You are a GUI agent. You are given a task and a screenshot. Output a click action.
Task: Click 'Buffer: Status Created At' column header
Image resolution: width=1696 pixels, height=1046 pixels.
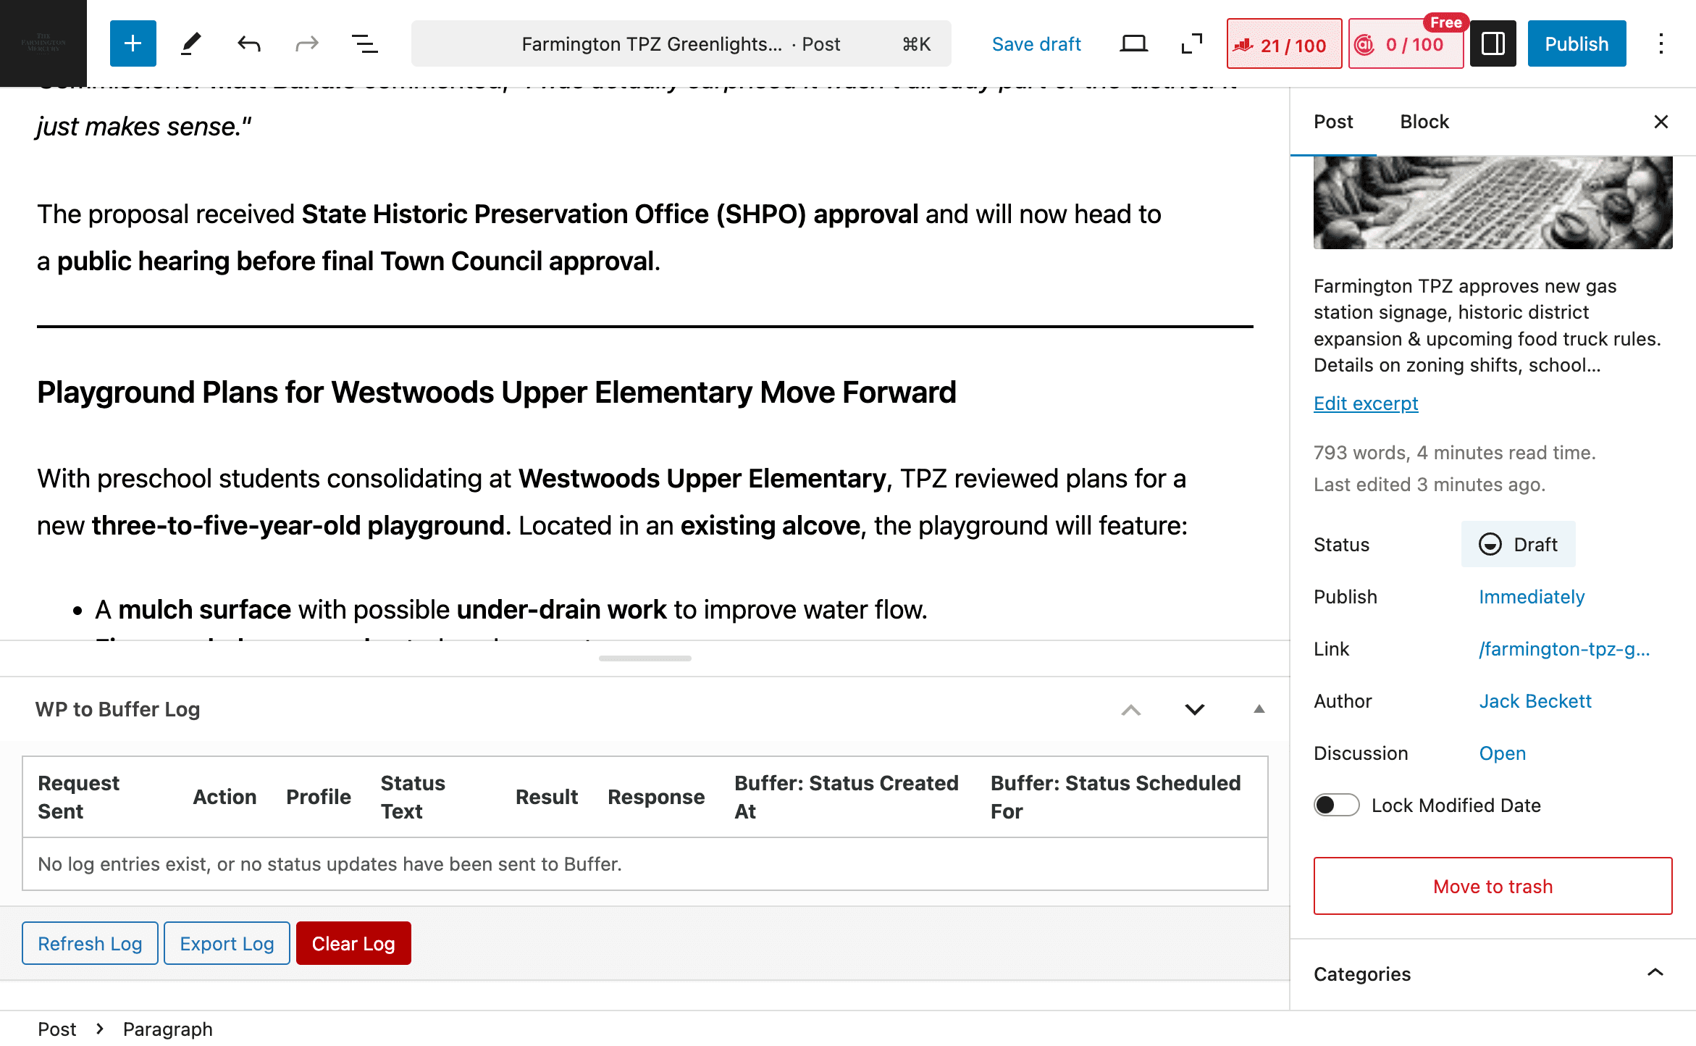(x=846, y=797)
